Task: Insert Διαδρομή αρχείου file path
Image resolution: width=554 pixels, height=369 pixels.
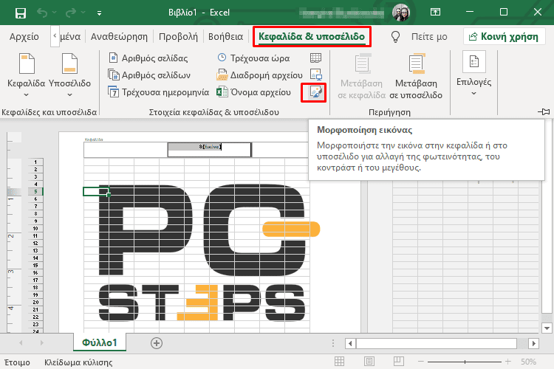Action: 260,75
